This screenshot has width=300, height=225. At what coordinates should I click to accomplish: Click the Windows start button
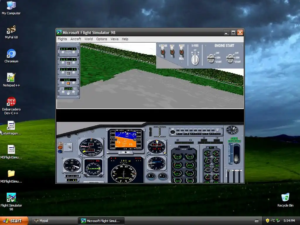14,221
